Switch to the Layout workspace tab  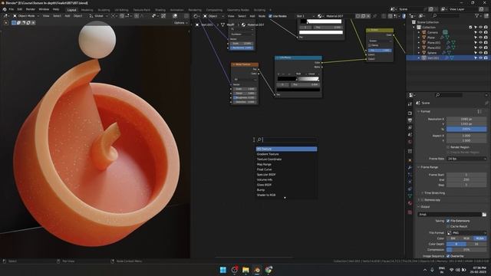tap(71, 10)
